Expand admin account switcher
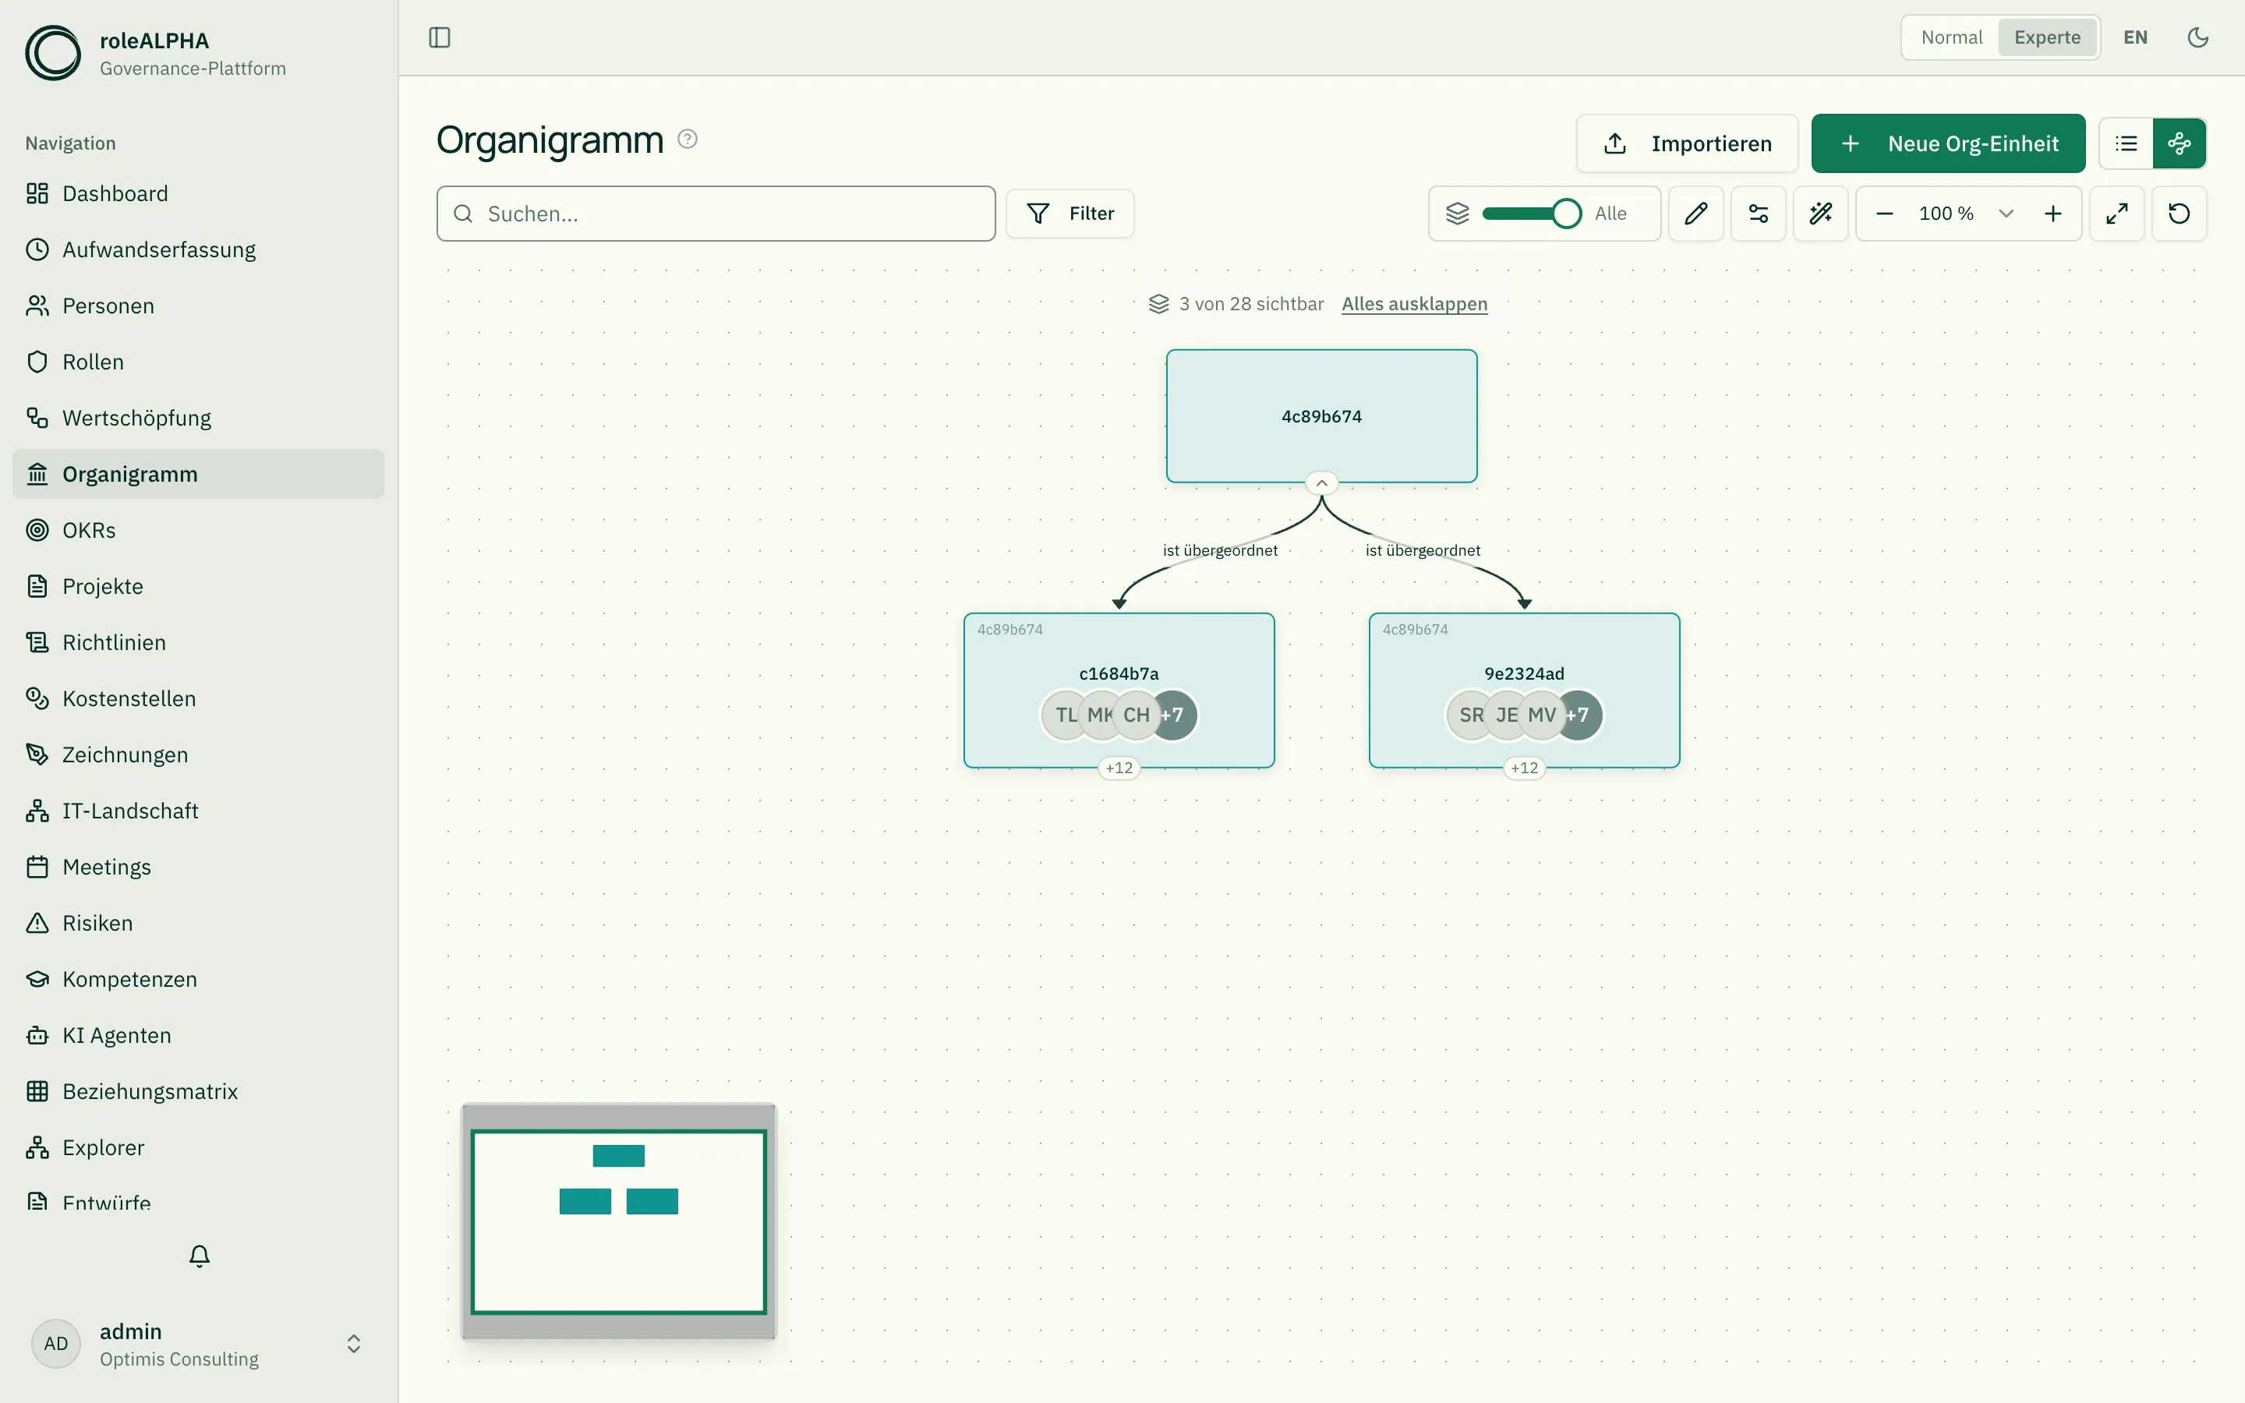 (353, 1345)
